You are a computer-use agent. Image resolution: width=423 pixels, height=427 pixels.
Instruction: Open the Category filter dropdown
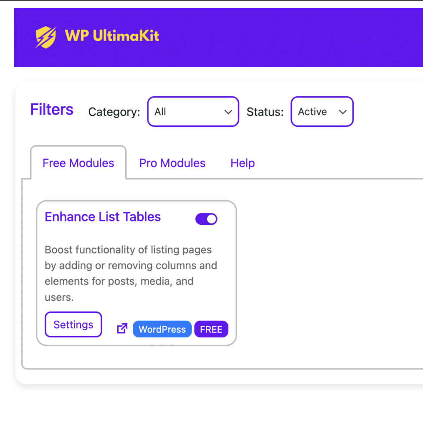[x=193, y=112]
